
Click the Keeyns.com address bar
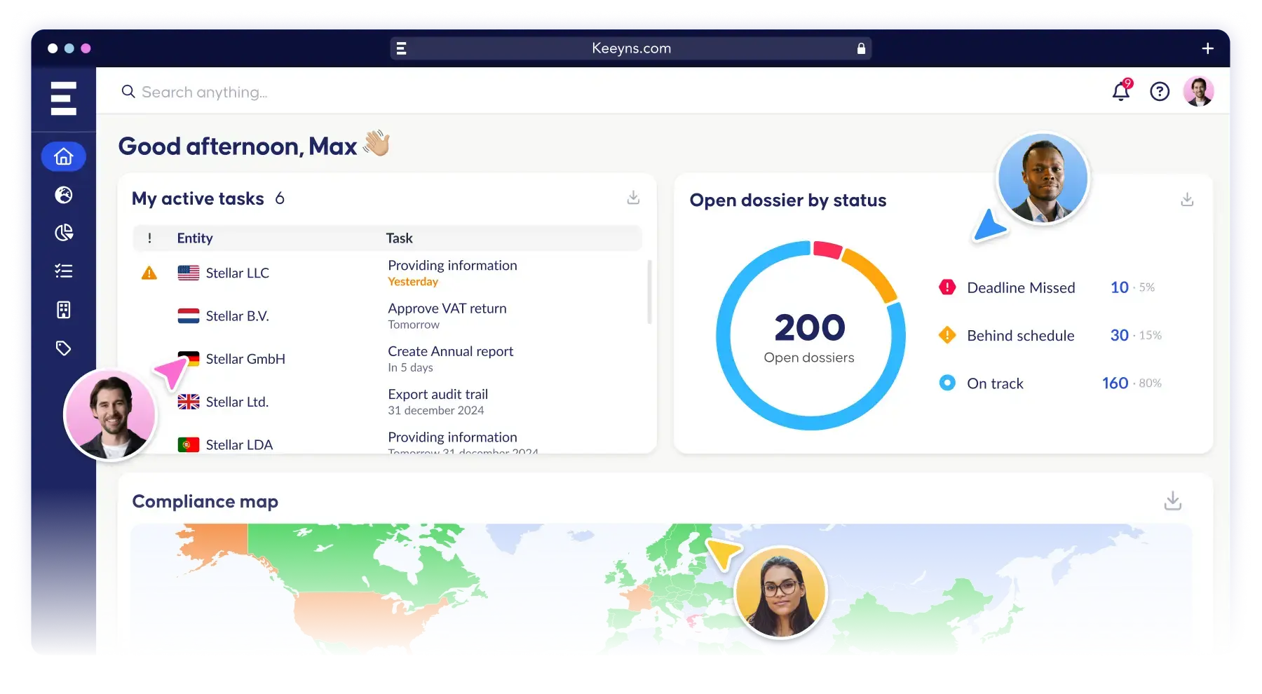(x=631, y=48)
